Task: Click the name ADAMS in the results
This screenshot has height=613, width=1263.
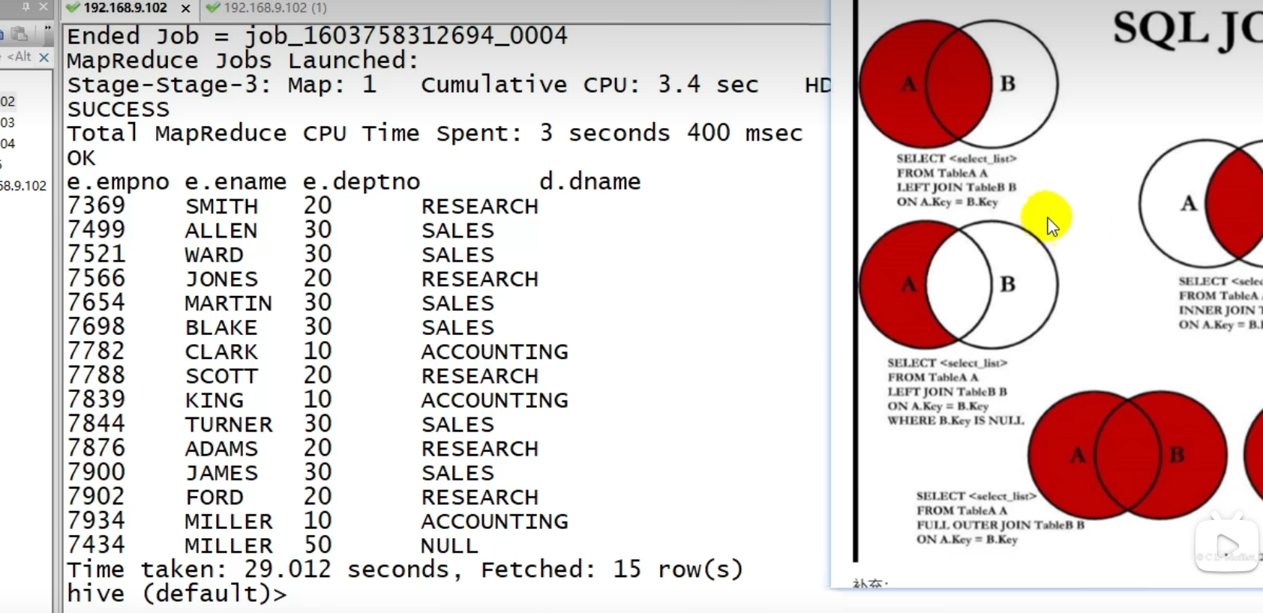Action: (x=222, y=448)
